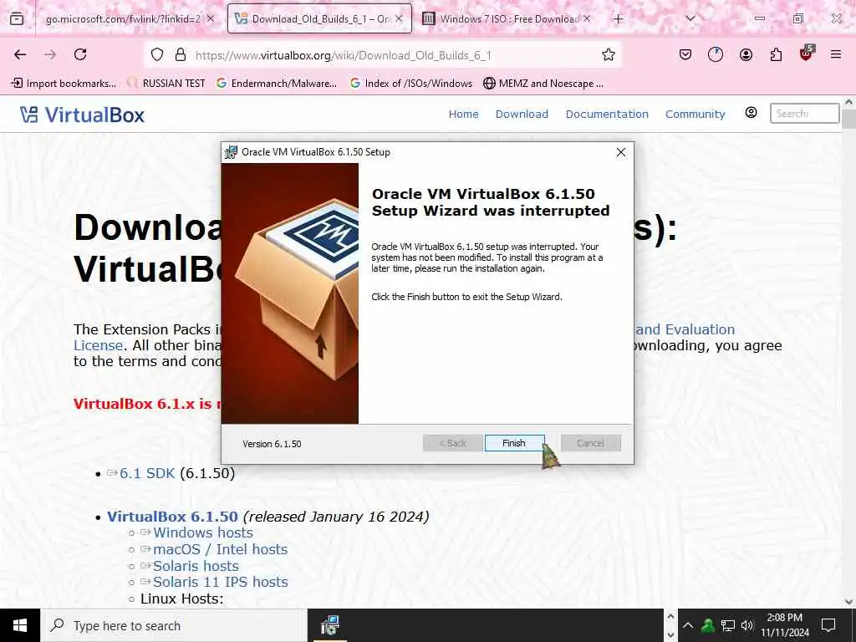Open the taskbar clock and date
The height and width of the screenshot is (642, 856).
point(784,625)
